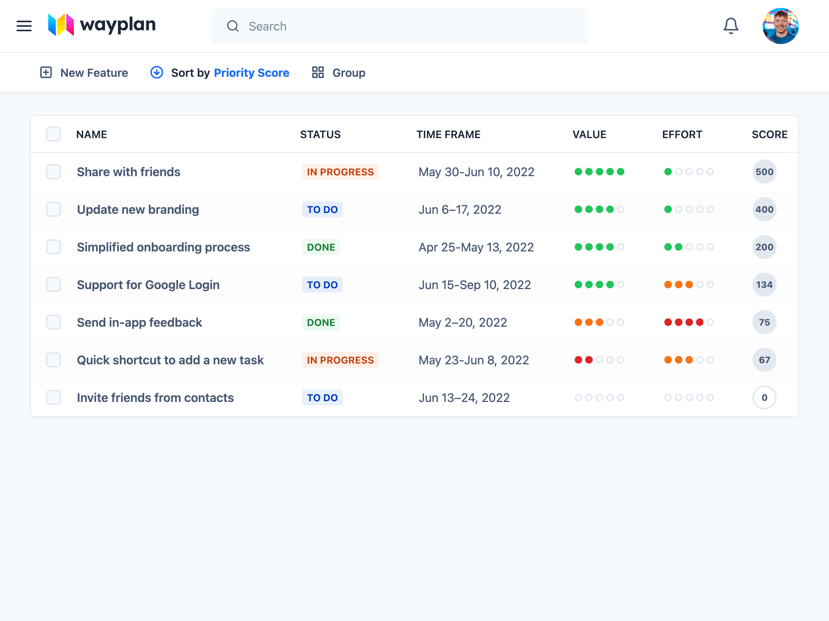Click the Wayplan logo
This screenshot has height=621, width=829.
[102, 25]
